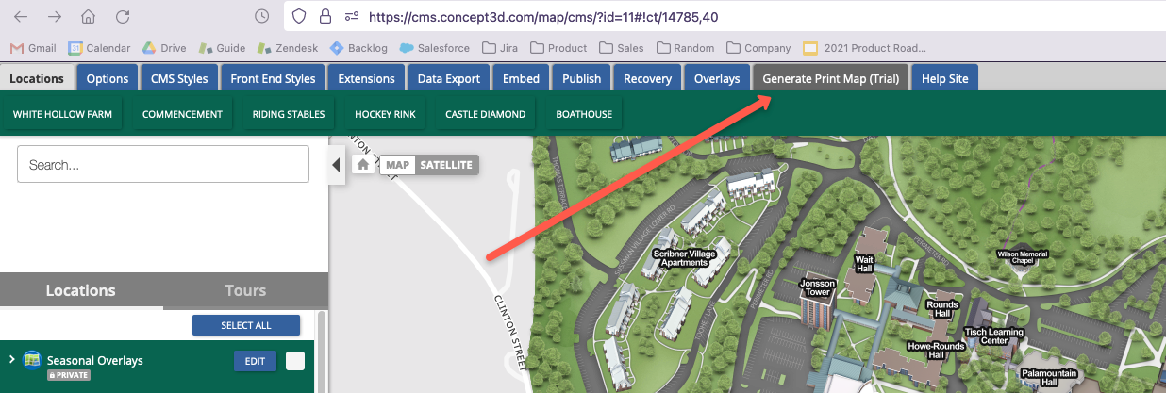Open the Overlays tab
The width and height of the screenshot is (1166, 393).
pyautogui.click(x=717, y=78)
